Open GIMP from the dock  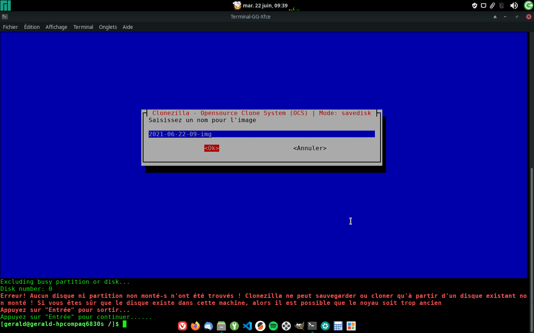coord(299,326)
